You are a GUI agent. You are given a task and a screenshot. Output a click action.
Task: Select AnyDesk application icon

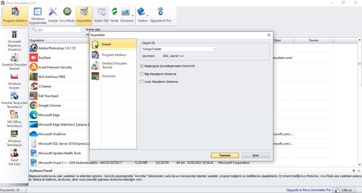tap(34, 58)
